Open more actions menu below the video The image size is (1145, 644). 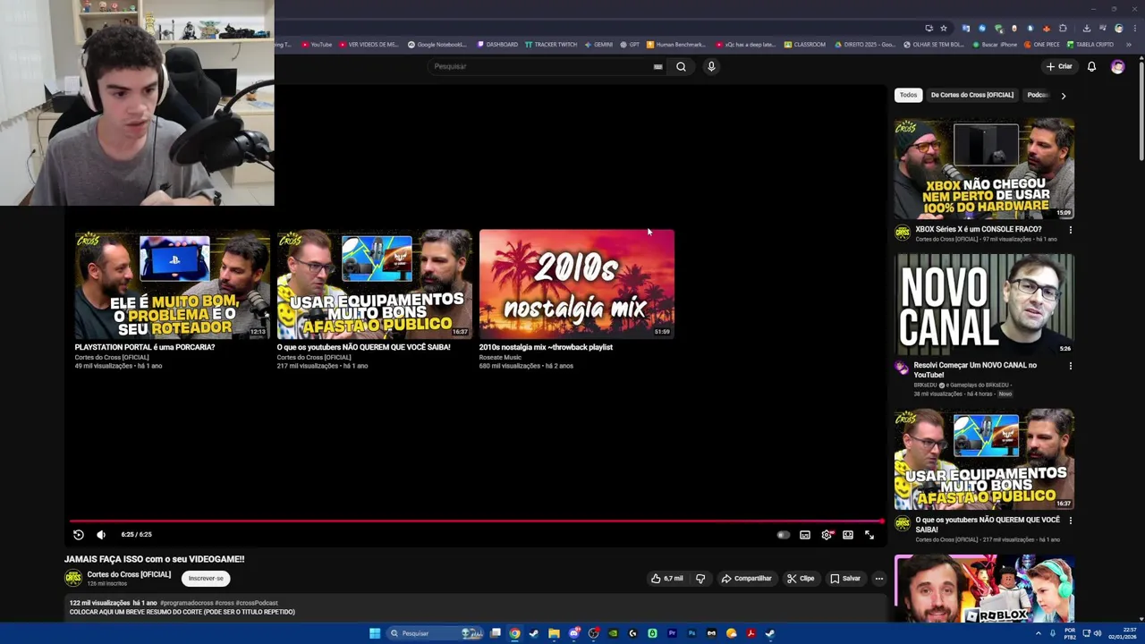(879, 579)
